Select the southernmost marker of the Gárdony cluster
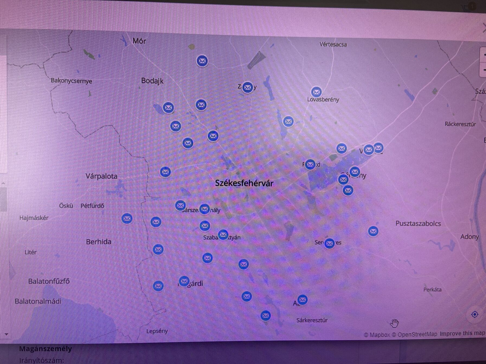 point(348,191)
